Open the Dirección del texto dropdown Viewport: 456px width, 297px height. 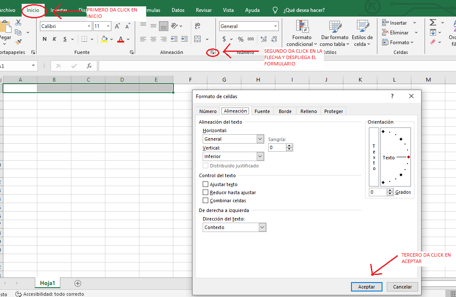(263, 227)
